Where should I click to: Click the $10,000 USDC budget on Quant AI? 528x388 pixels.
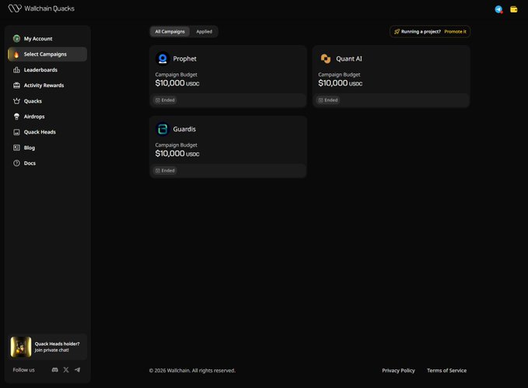[x=340, y=83]
